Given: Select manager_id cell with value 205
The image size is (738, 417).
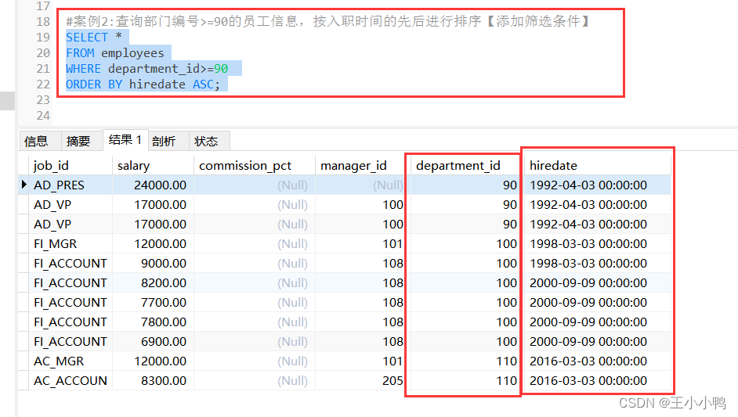Looking at the screenshot, I should tap(361, 381).
